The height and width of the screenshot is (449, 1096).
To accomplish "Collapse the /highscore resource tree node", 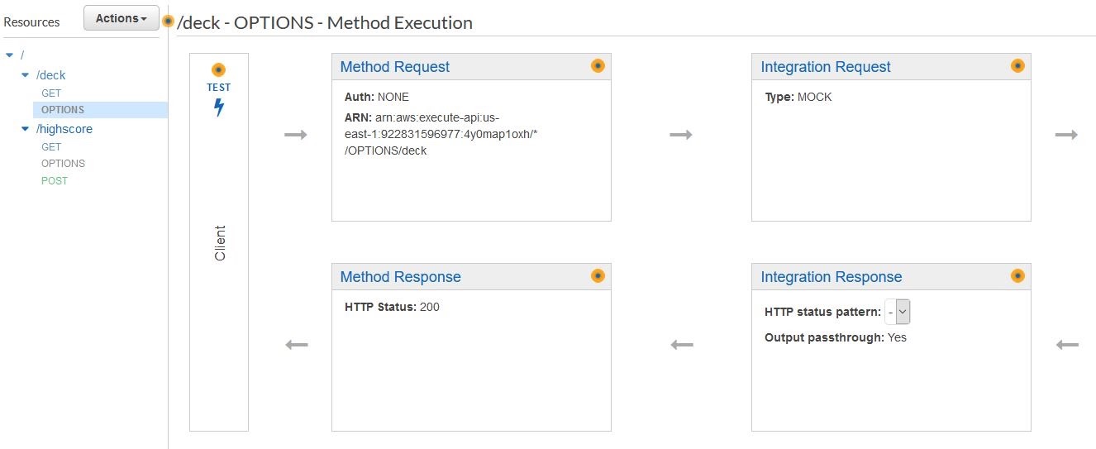I will (x=24, y=129).
